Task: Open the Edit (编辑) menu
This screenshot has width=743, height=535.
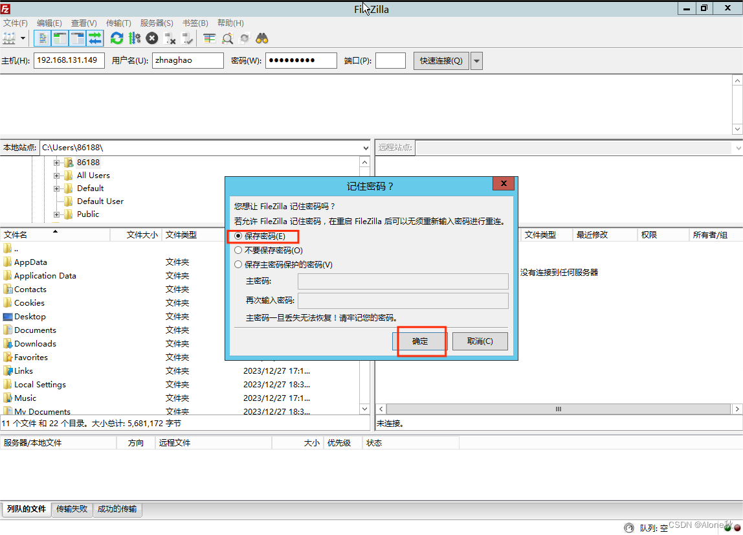Action: (x=49, y=23)
